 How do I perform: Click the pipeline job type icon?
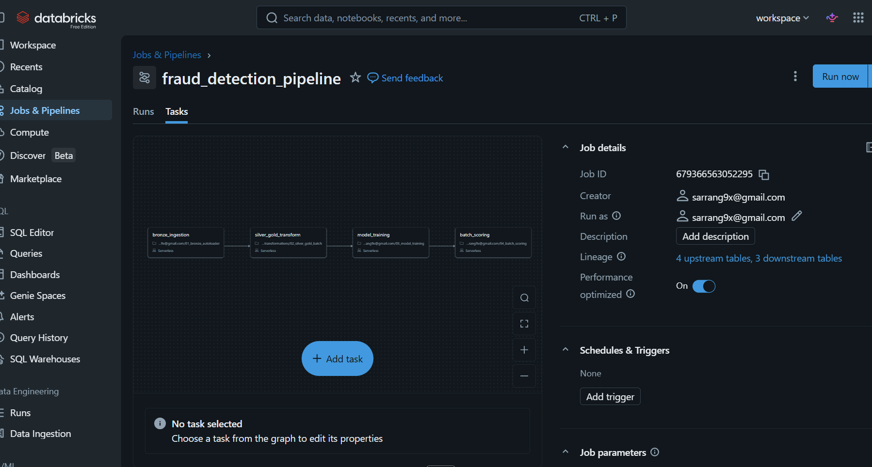tap(145, 78)
